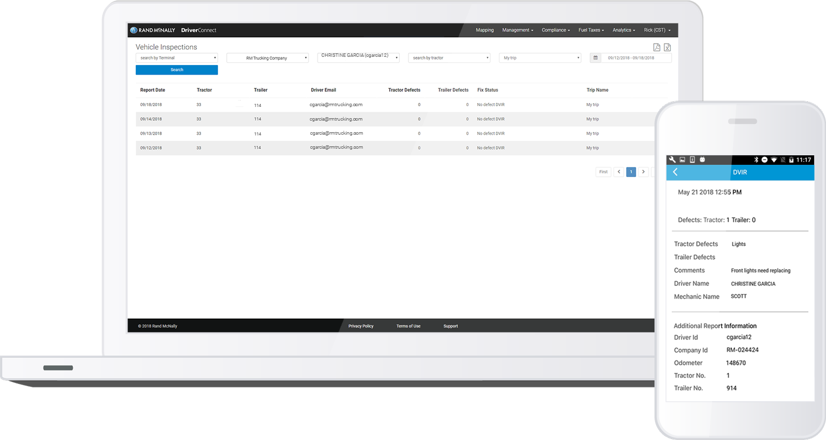Open My trip dropdown

click(540, 58)
